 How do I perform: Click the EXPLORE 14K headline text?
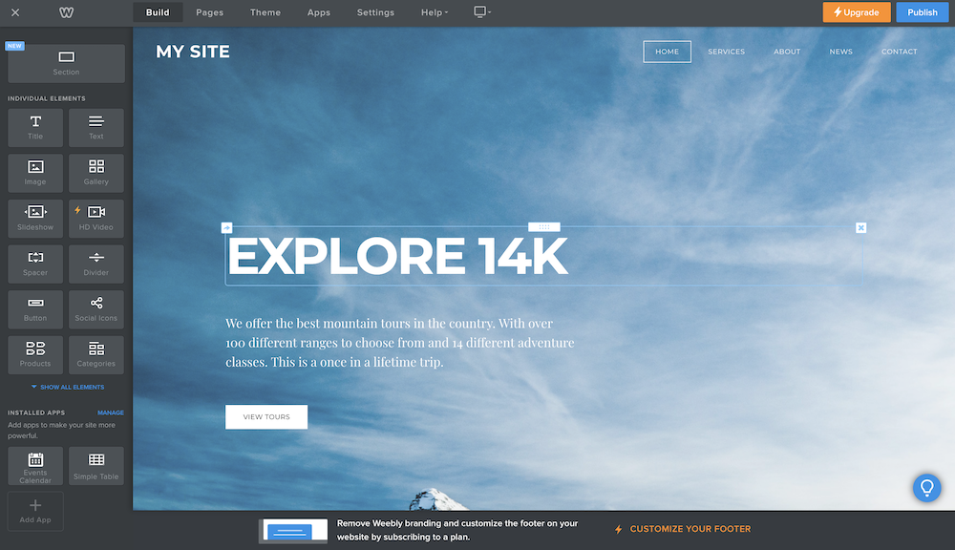pos(397,257)
